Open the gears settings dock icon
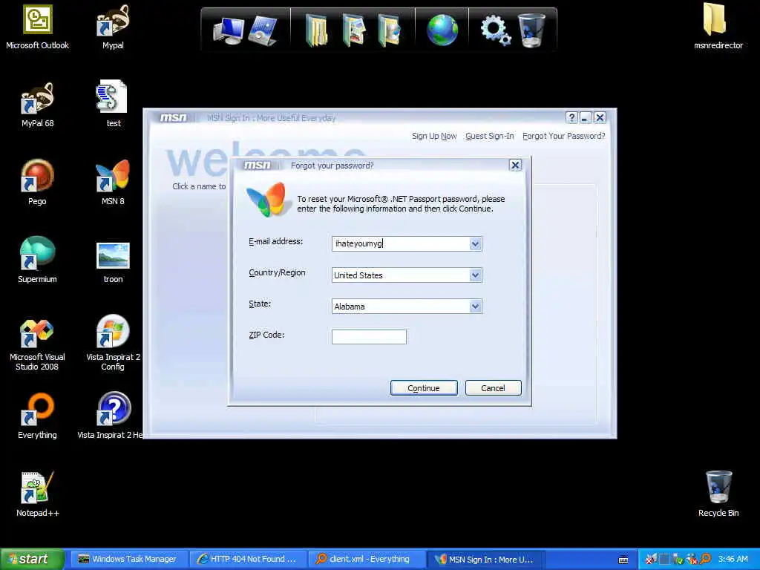The height and width of the screenshot is (570, 760). pos(495,30)
